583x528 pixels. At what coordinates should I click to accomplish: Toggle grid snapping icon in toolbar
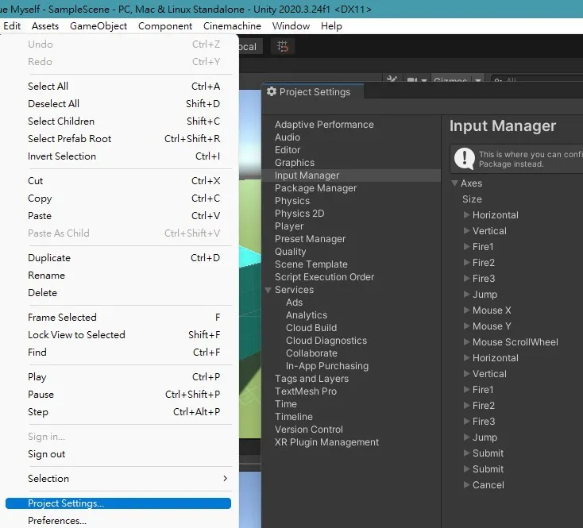point(283,46)
